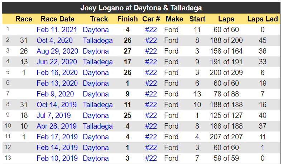Open the Feb 11, 2021 race link
Screen dimensions: 283x164
(x=57, y=30)
